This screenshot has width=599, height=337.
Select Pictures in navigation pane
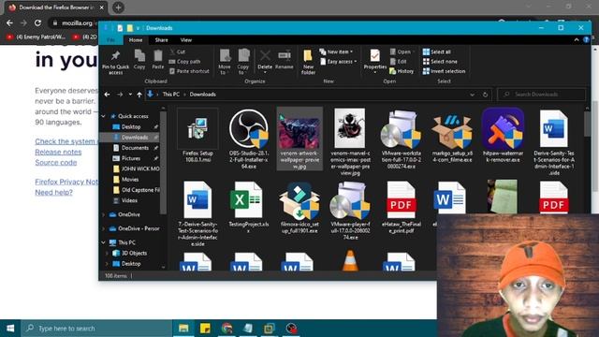pos(131,158)
